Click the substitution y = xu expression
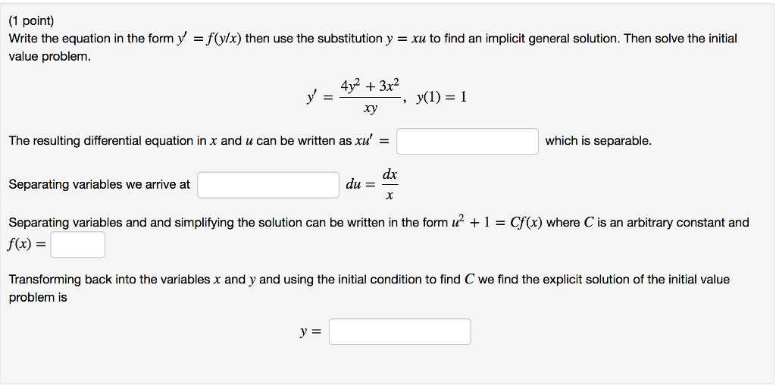Viewport: 776px width, 385px height. 406,39
